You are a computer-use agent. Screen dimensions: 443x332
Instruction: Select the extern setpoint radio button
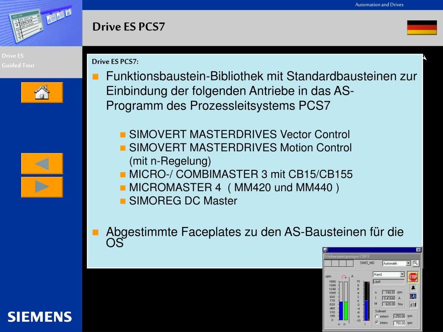[x=377, y=316]
